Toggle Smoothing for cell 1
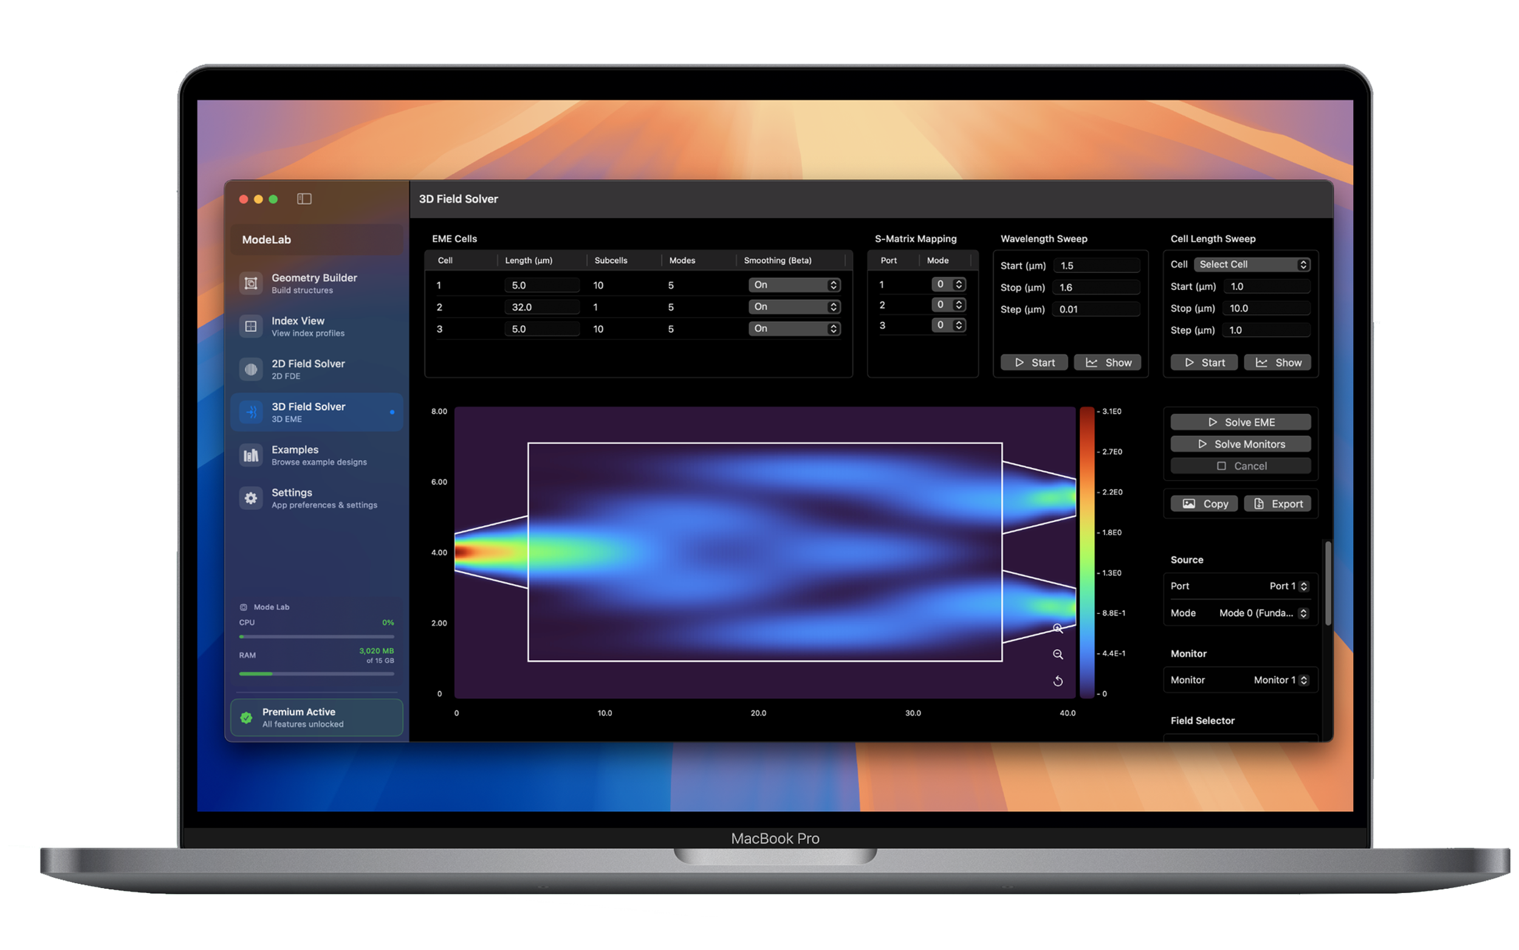 (x=794, y=285)
